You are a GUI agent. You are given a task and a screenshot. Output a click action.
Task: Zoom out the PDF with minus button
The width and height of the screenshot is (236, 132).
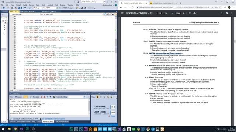tap(173, 13)
